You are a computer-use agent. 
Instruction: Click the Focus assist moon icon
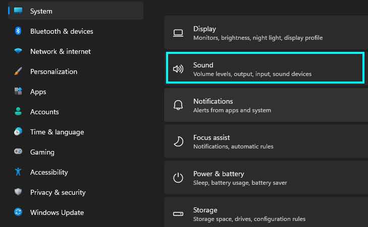(x=178, y=141)
